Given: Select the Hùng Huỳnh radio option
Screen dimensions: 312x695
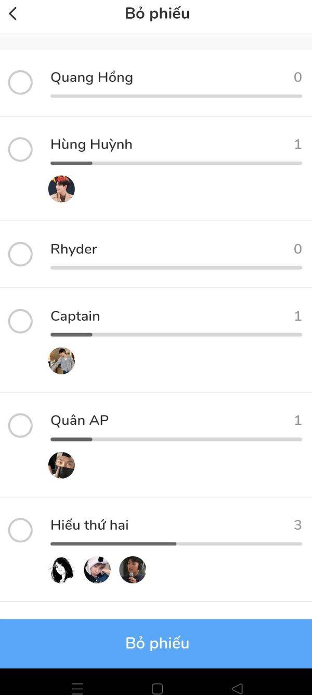Looking at the screenshot, I should (x=20, y=150).
